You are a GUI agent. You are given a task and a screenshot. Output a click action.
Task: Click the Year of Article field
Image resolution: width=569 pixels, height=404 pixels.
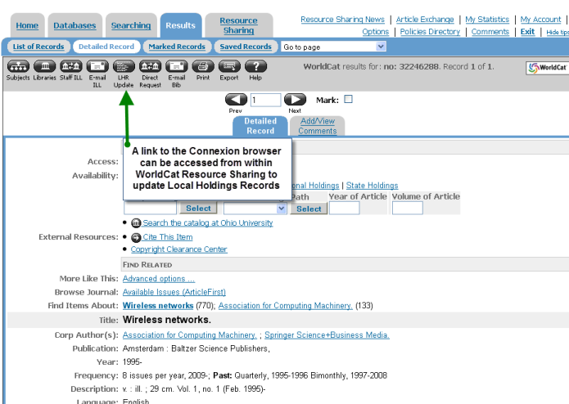pyautogui.click(x=345, y=209)
